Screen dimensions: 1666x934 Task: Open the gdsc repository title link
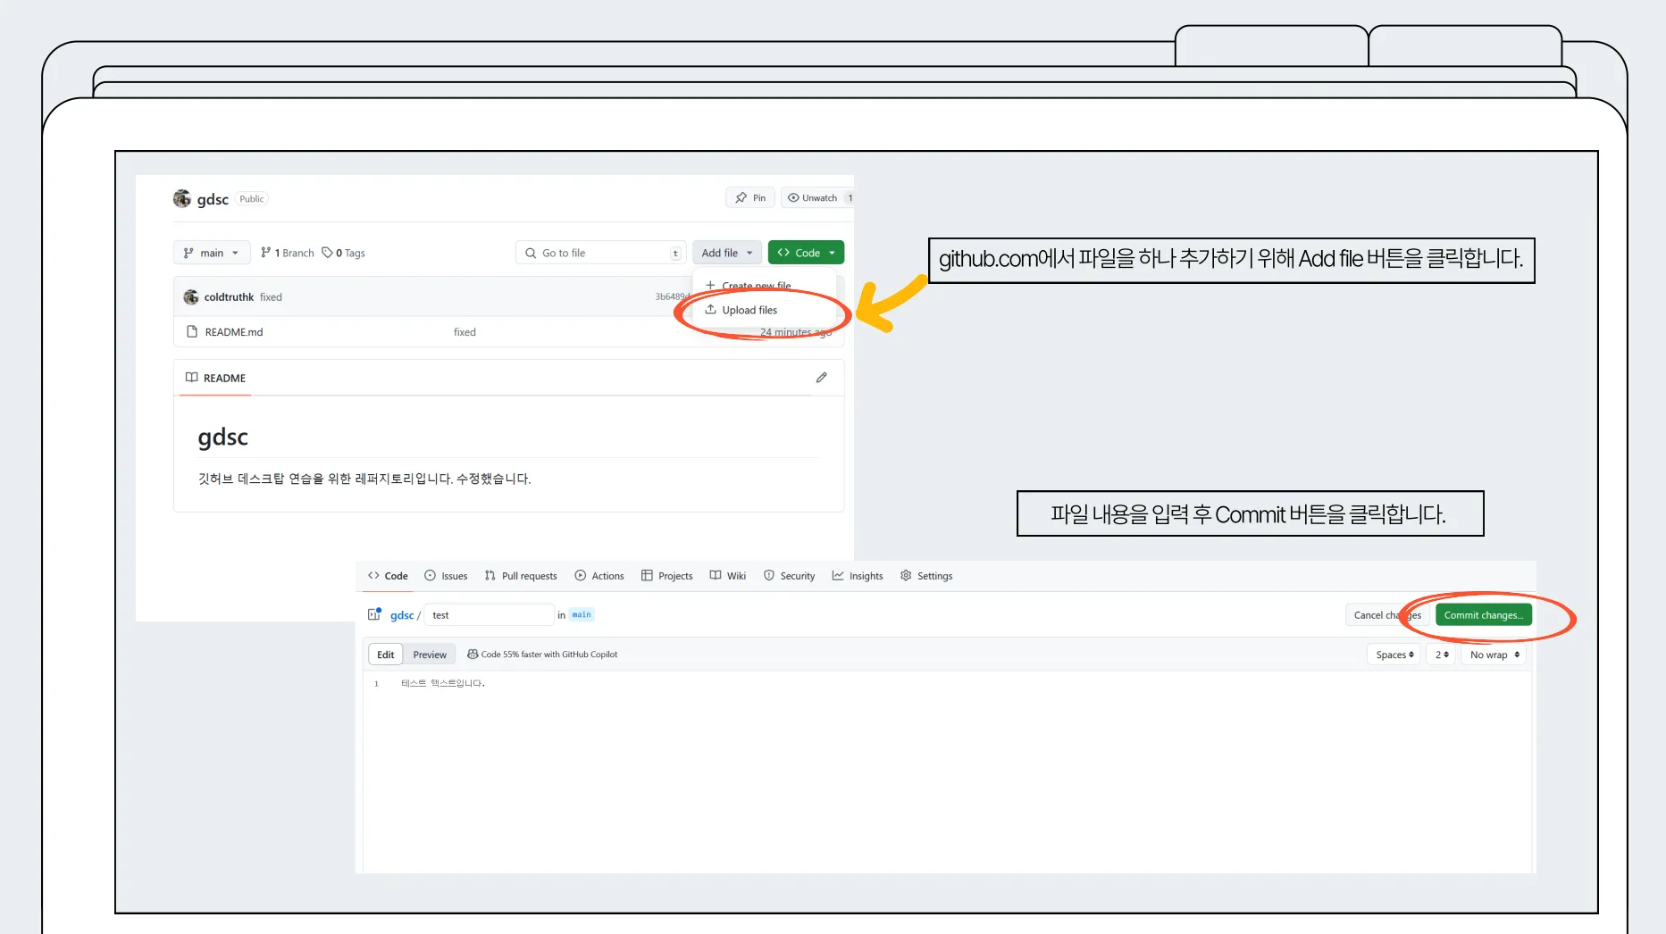click(213, 199)
